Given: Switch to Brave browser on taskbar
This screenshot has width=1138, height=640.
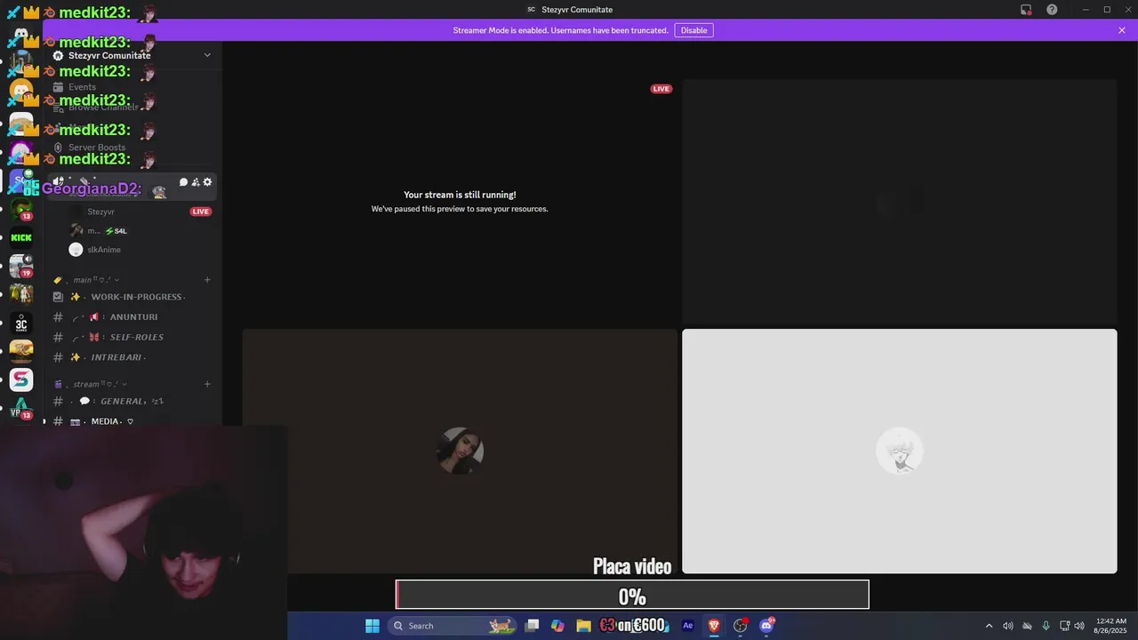Looking at the screenshot, I should click(713, 626).
